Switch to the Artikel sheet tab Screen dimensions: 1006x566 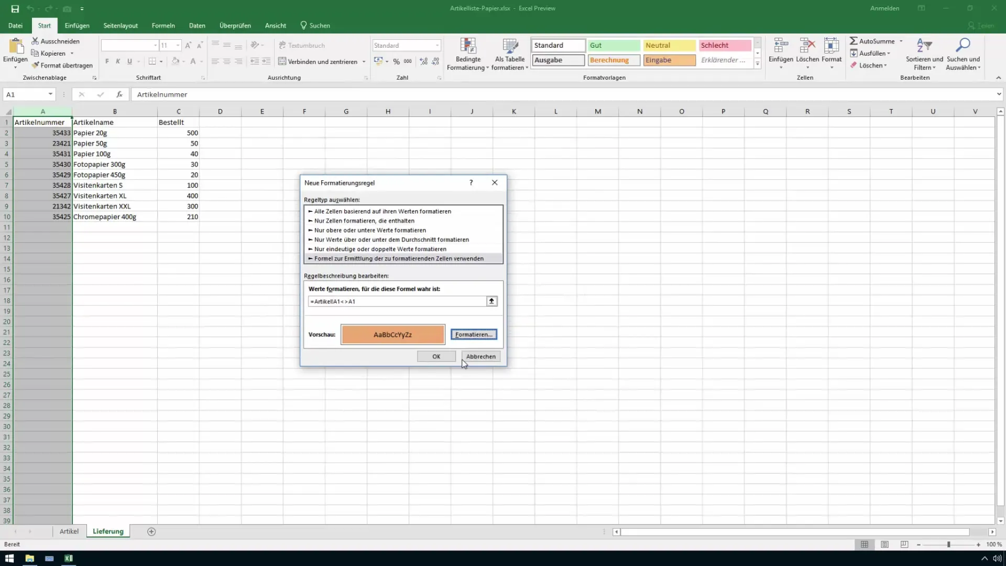point(69,531)
